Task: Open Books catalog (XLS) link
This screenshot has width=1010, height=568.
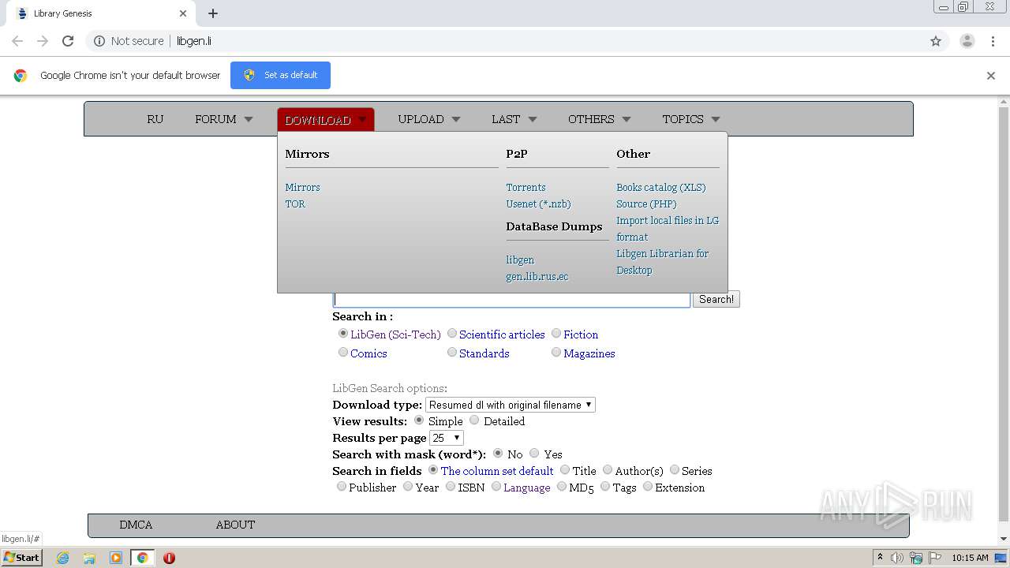Action: (661, 188)
